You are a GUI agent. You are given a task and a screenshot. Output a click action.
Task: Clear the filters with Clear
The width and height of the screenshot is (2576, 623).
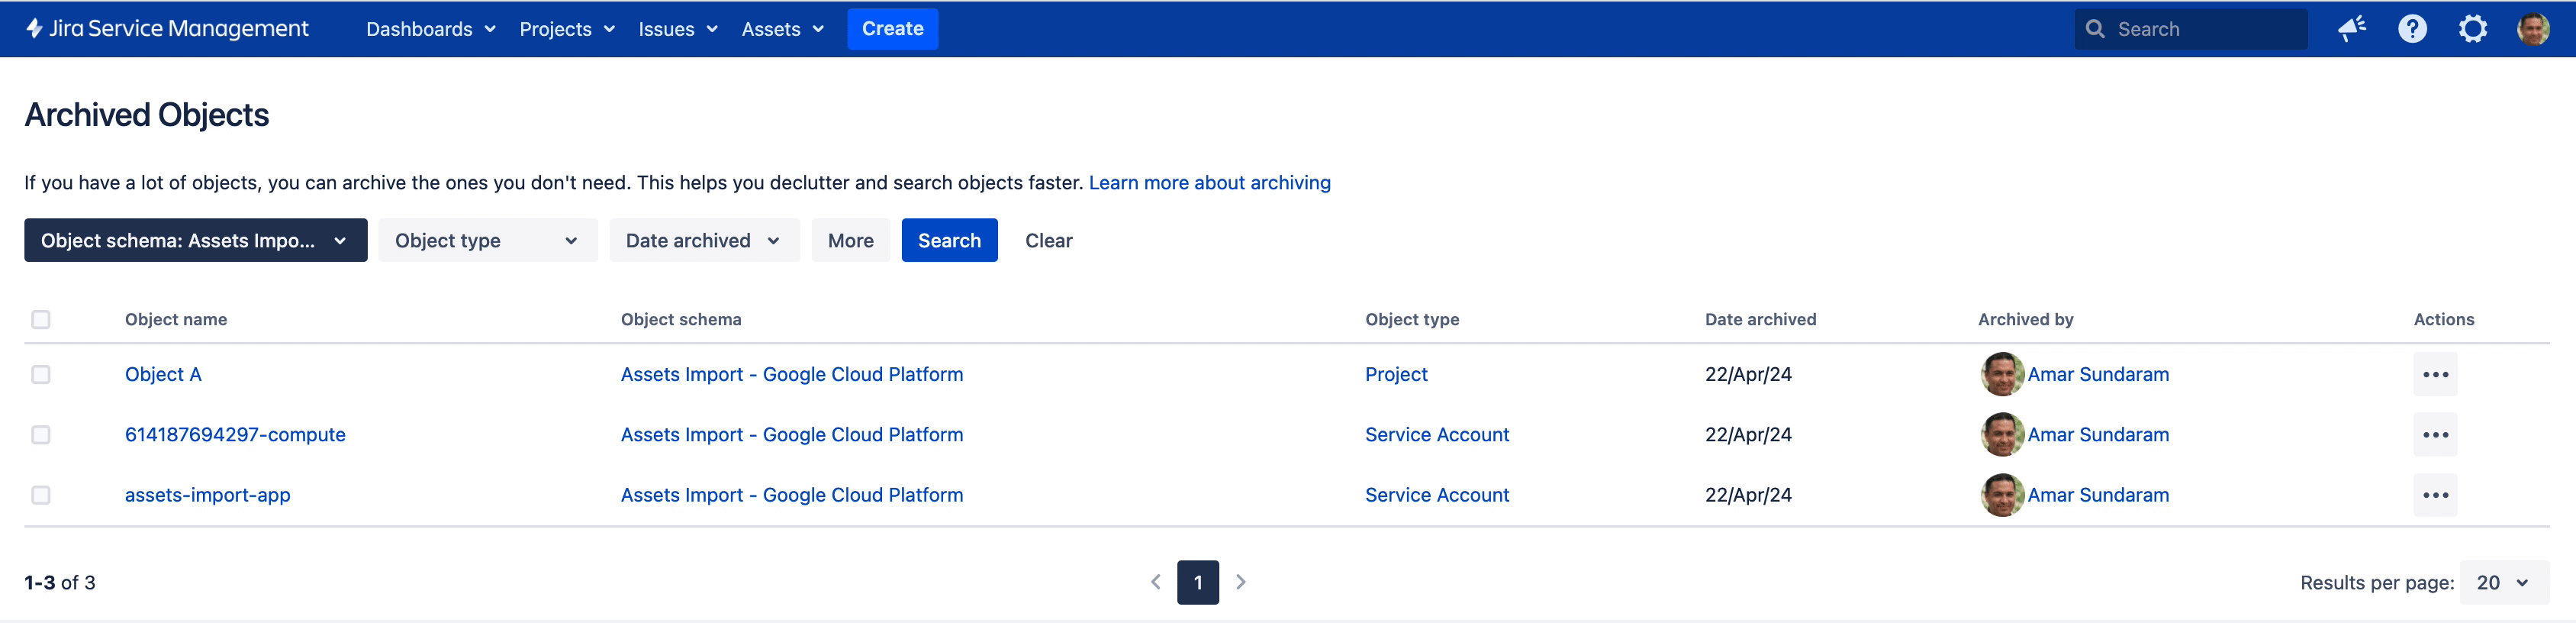tap(1048, 240)
